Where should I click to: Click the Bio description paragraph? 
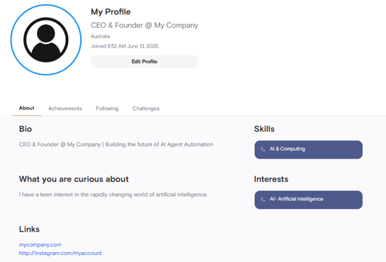tap(116, 144)
